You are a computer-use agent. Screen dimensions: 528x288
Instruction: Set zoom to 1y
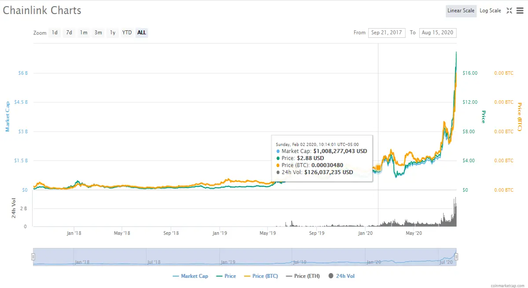pyautogui.click(x=113, y=33)
